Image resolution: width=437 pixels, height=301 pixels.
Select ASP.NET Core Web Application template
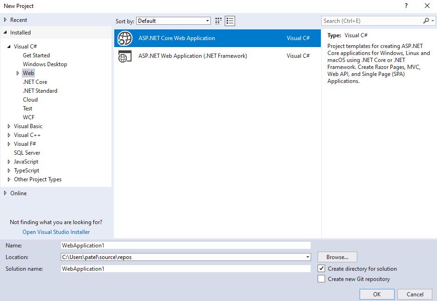tap(217, 38)
